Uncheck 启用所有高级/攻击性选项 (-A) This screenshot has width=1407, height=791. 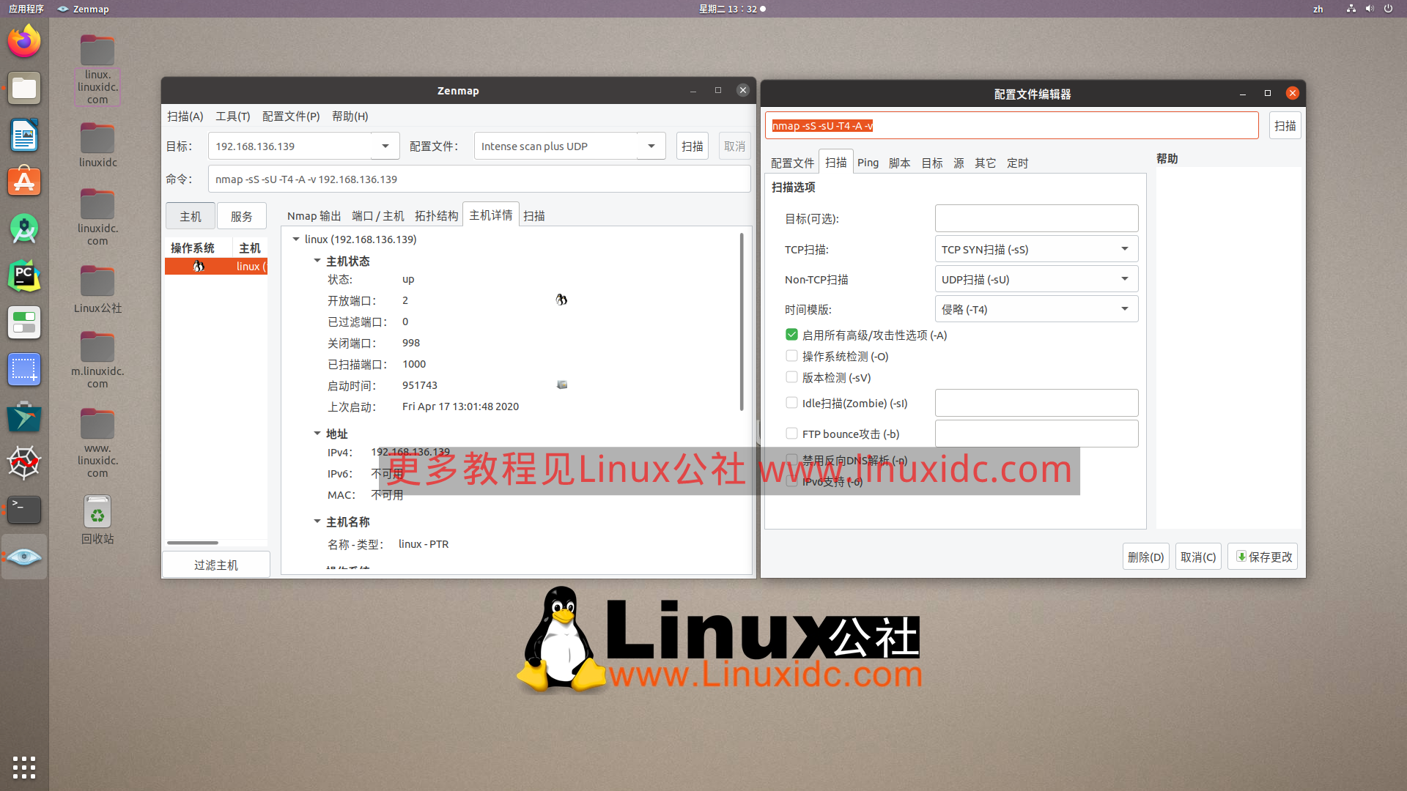(x=791, y=334)
